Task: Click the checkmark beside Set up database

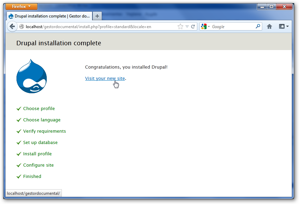Action: (19, 142)
